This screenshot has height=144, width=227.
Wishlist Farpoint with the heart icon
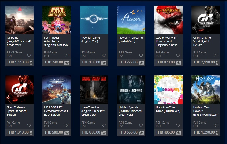[x=29, y=55]
